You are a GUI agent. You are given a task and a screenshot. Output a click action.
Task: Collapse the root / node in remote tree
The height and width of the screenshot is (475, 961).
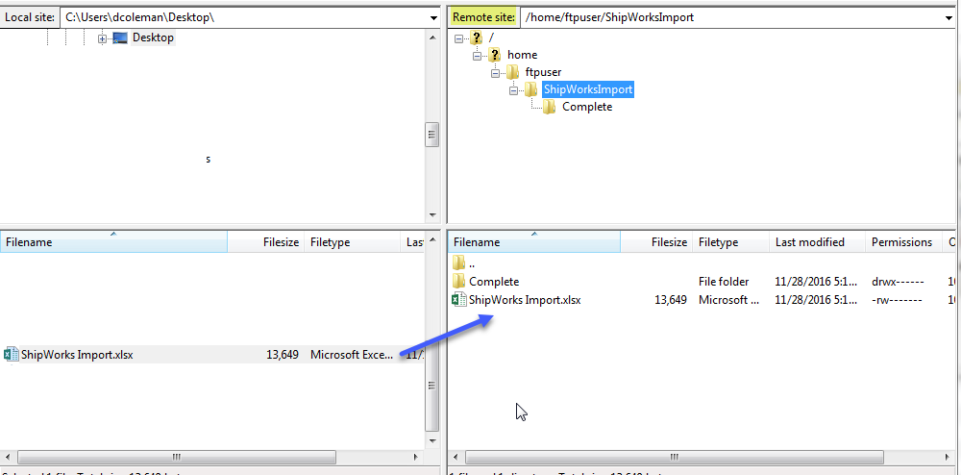(459, 38)
